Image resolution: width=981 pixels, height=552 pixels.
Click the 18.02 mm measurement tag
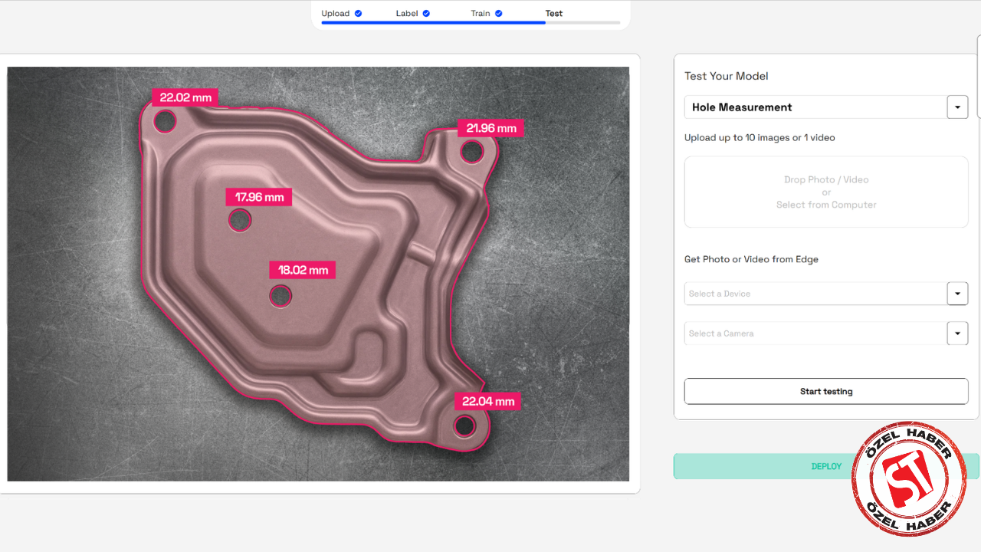[x=303, y=270]
